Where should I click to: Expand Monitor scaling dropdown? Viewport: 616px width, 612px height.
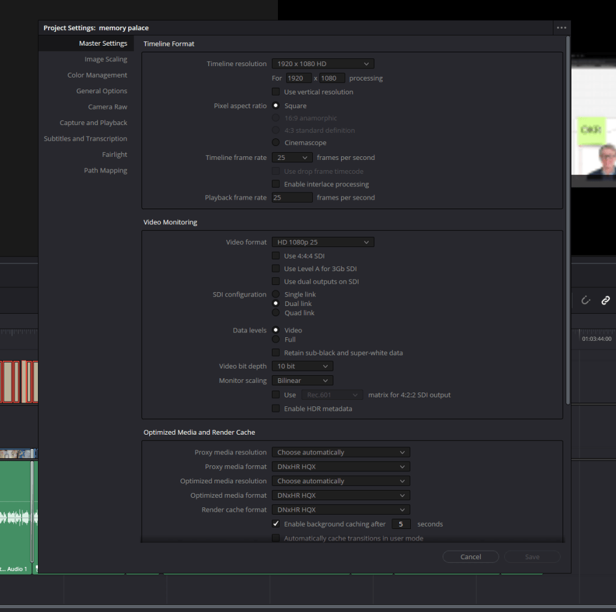(302, 381)
